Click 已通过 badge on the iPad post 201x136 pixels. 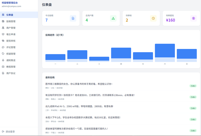193,108
